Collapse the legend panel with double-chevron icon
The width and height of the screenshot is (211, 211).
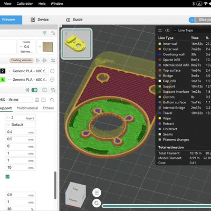(160, 31)
